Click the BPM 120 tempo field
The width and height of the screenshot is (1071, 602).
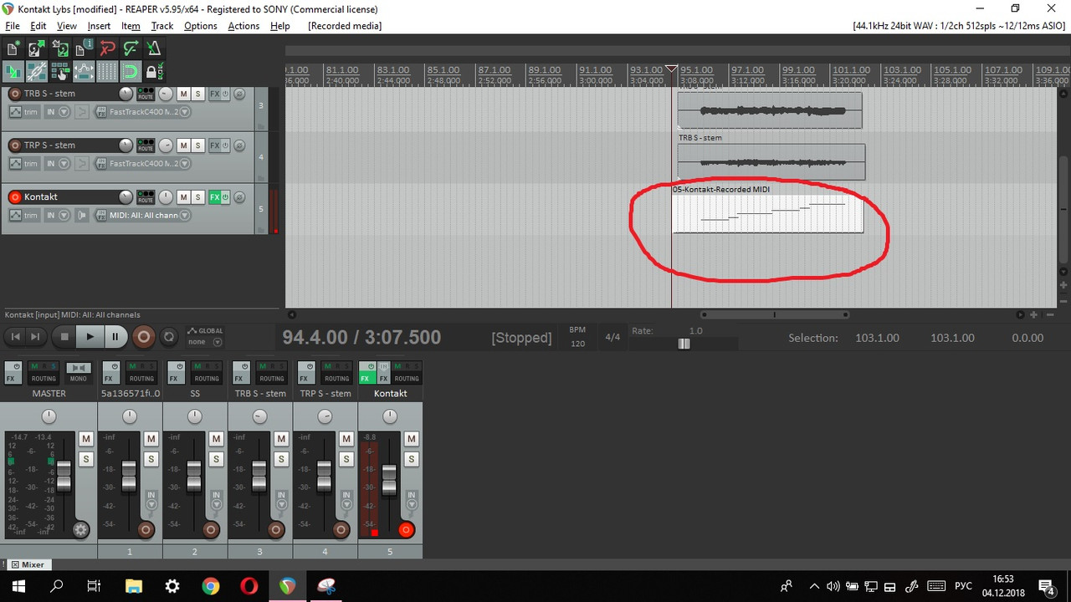pyautogui.click(x=577, y=344)
